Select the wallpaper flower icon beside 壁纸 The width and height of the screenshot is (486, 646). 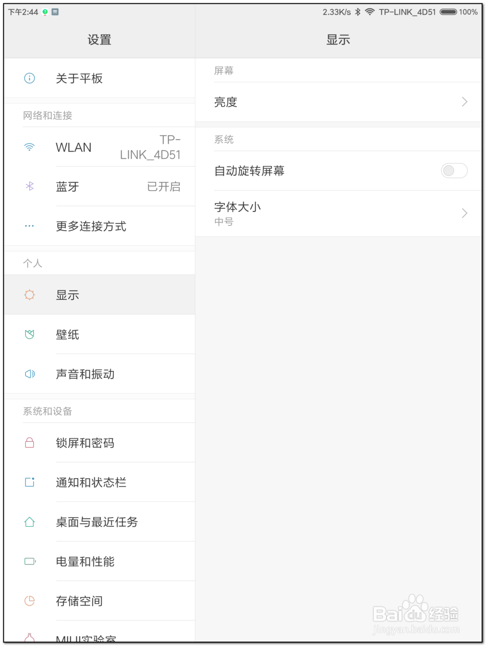[x=30, y=335]
